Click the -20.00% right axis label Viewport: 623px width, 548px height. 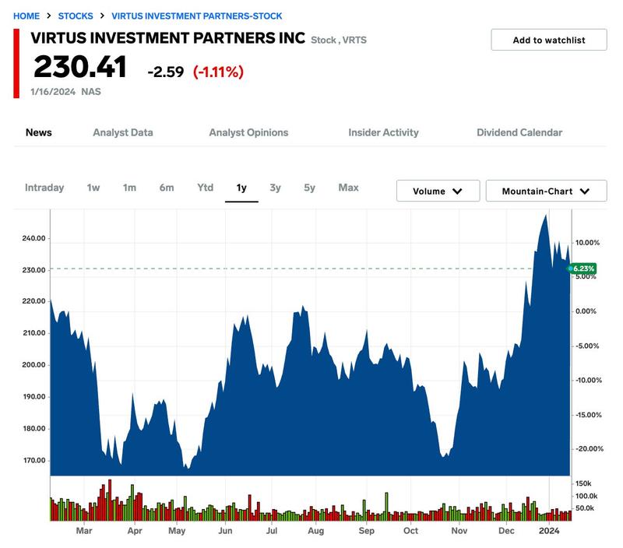(x=590, y=448)
